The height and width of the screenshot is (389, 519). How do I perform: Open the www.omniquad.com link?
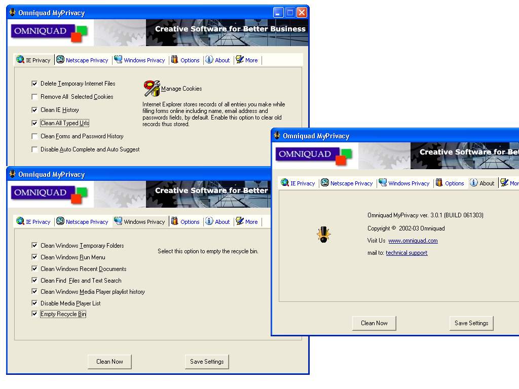click(413, 241)
